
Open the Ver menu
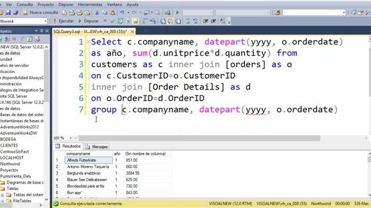pyautogui.click(x=9, y=5)
